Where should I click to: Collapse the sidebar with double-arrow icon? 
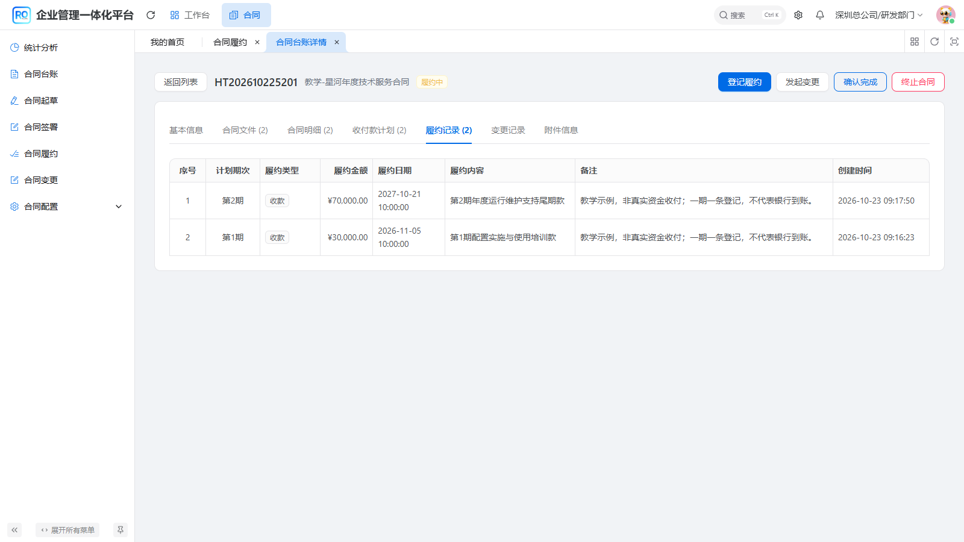(14, 530)
